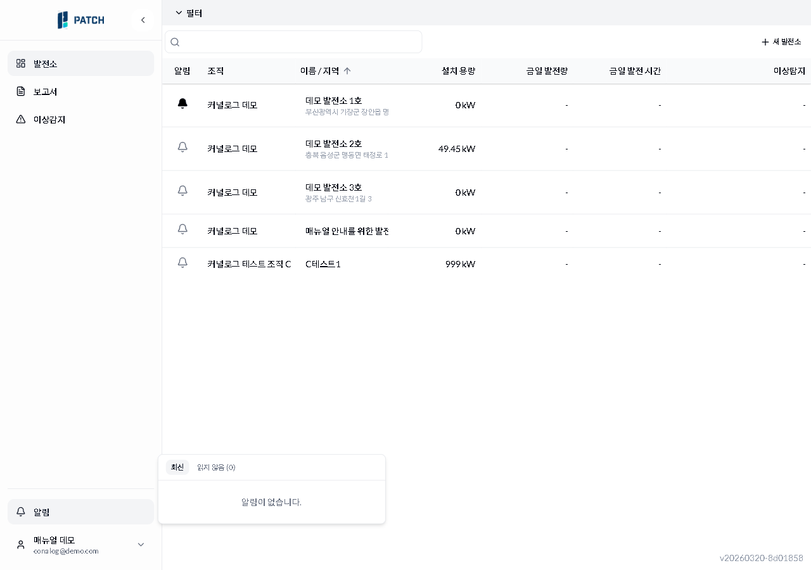Click the plus icon next to 새 발전소

pyautogui.click(x=764, y=42)
